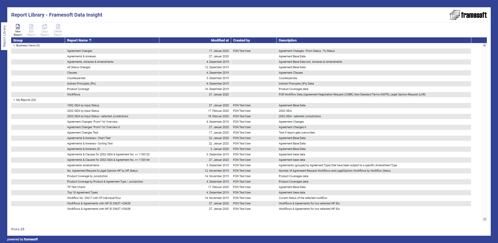
Task: Select the Agreements & Annexes JS report
Action: pos(83,149)
